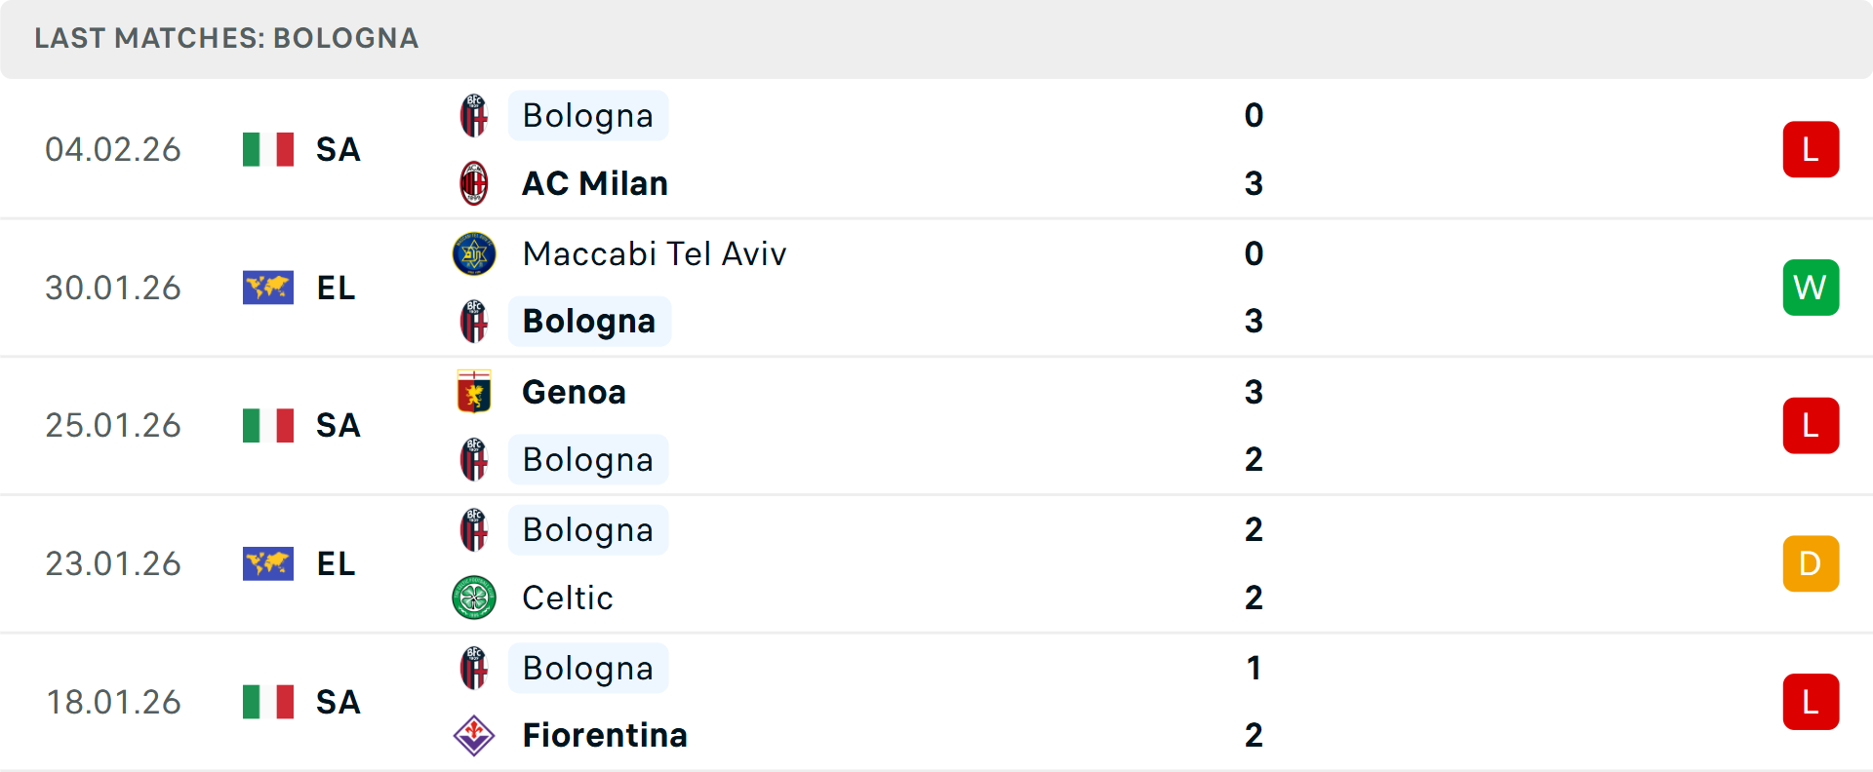1873x772 pixels.
Task: Click the Maccabi Tel Aviv club crest
Action: pos(474,253)
